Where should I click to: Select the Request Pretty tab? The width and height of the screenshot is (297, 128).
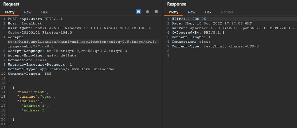point(10,12)
